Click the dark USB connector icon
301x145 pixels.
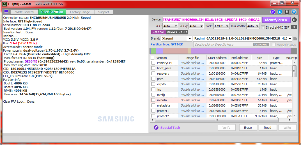pos(287,12)
